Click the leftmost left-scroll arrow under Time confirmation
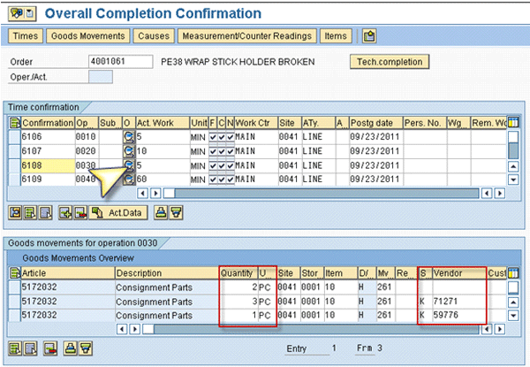Viewport: 530px width, 367px height. click(142, 193)
